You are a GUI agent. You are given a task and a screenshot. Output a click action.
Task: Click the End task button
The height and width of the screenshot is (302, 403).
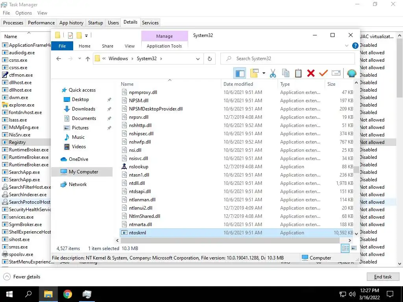(383, 277)
